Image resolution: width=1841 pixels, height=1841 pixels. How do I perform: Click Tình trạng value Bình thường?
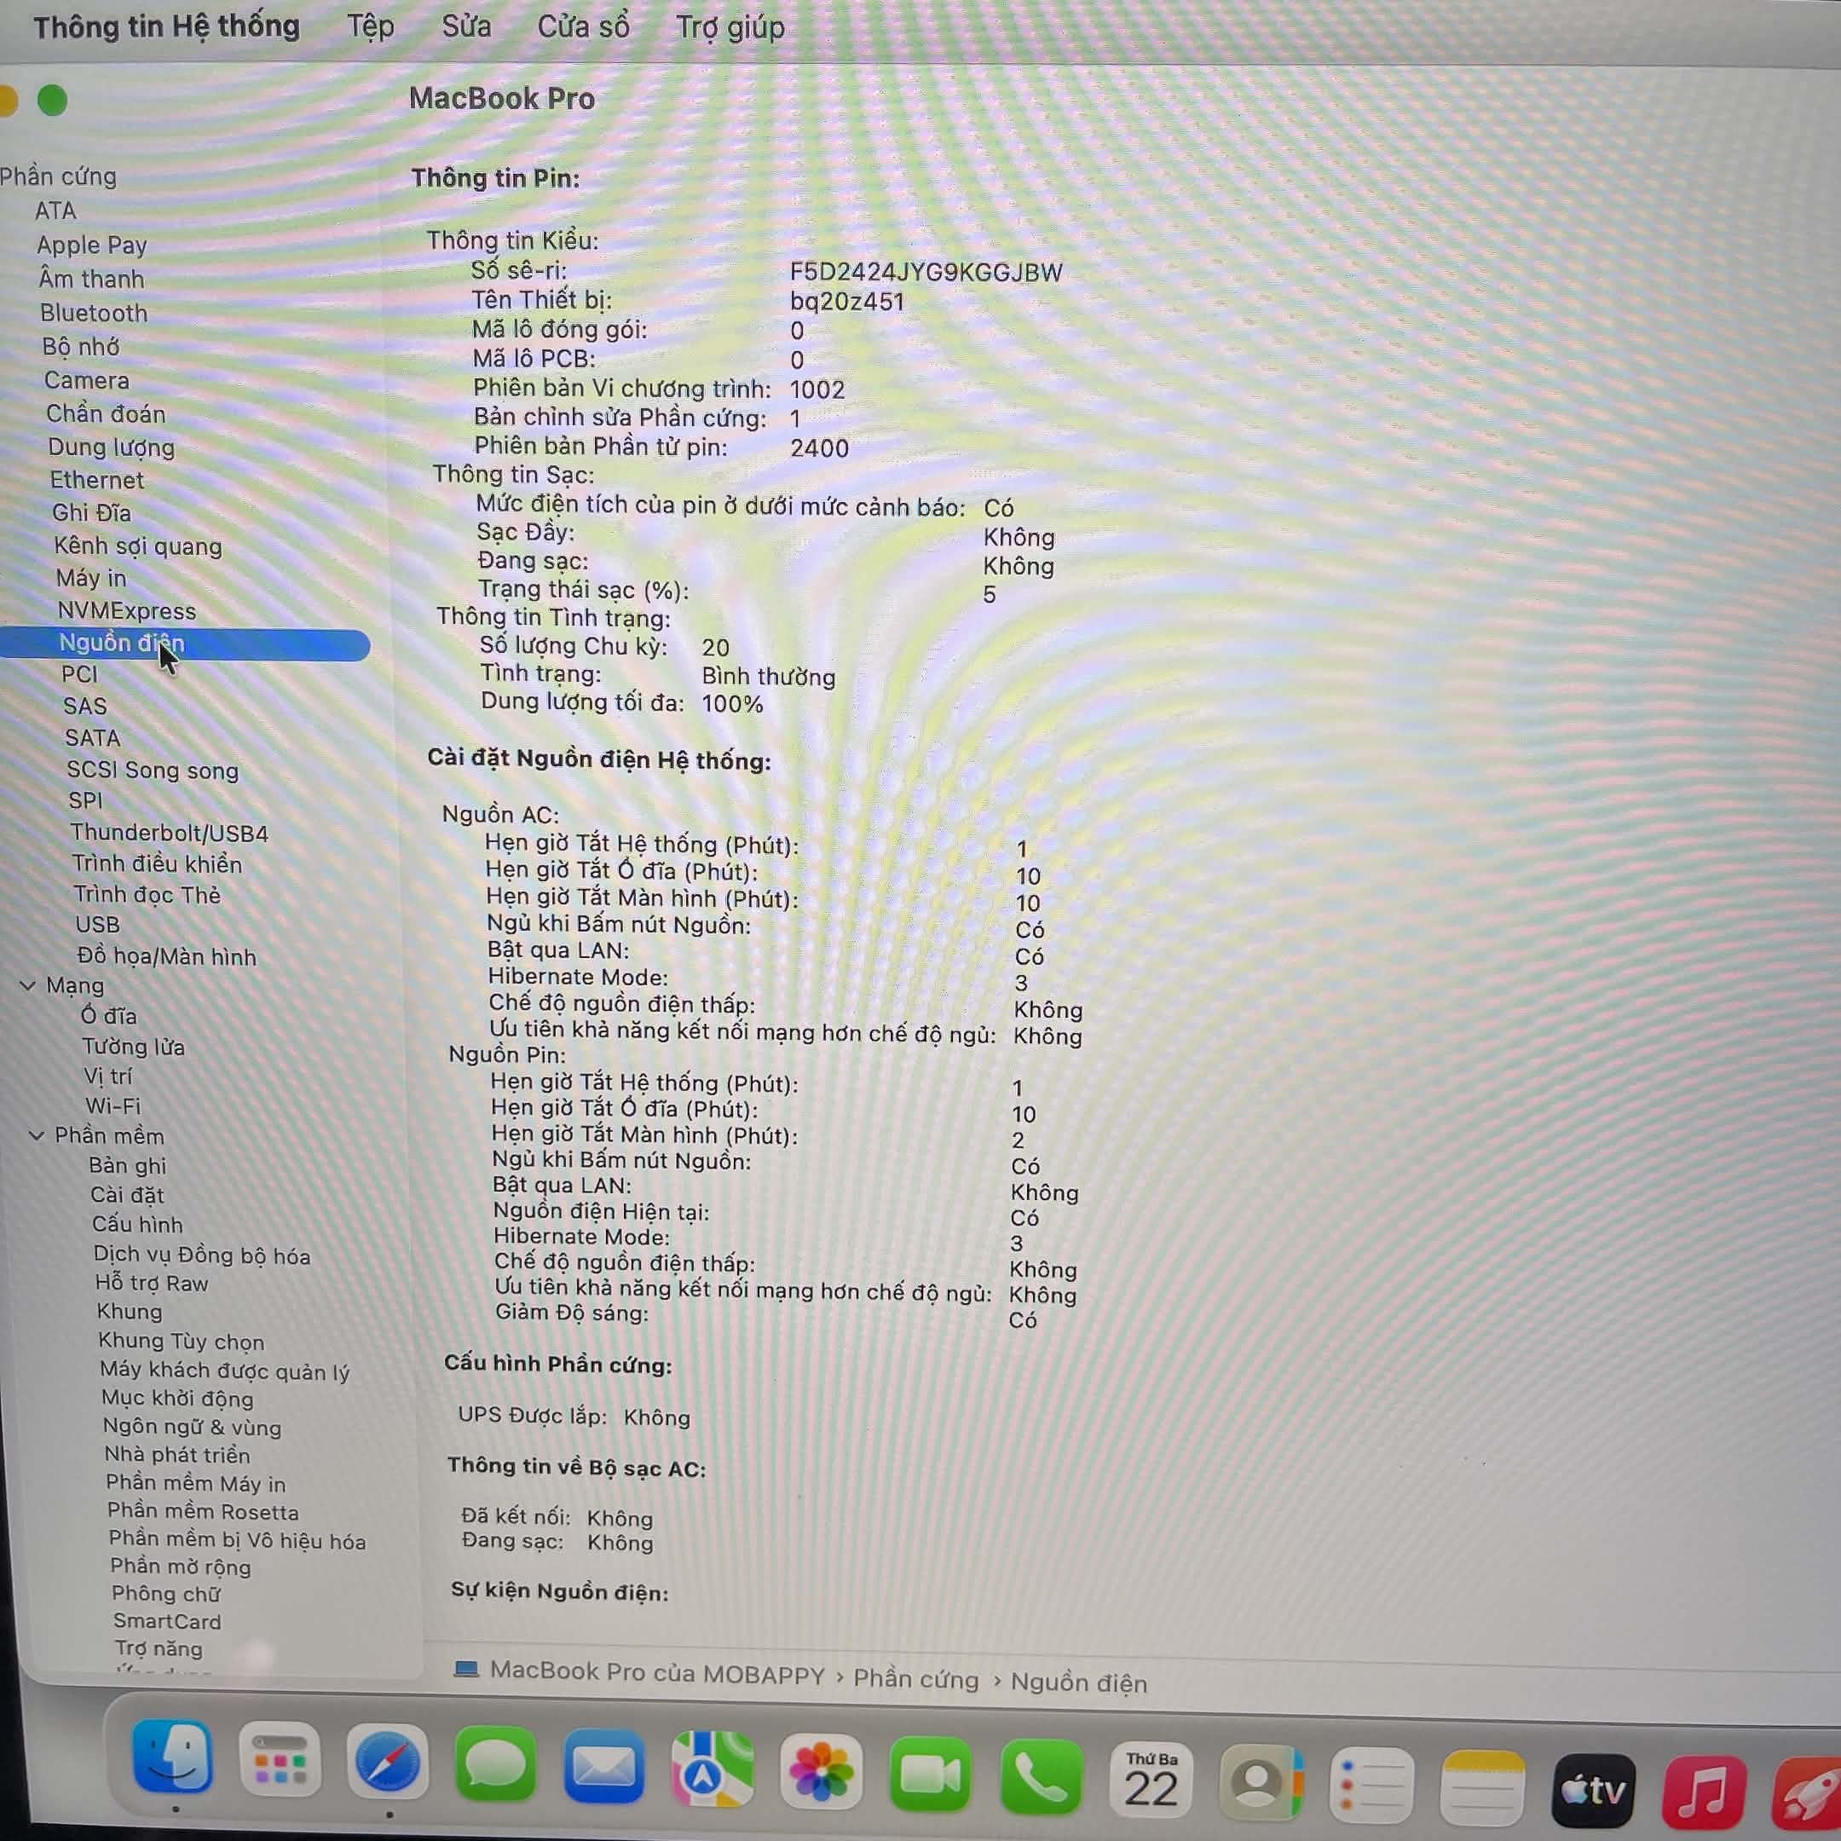point(768,677)
